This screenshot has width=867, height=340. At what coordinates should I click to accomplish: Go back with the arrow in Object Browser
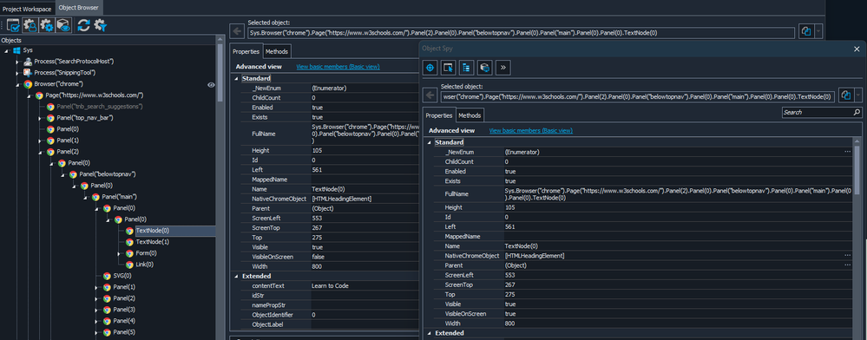point(237,31)
